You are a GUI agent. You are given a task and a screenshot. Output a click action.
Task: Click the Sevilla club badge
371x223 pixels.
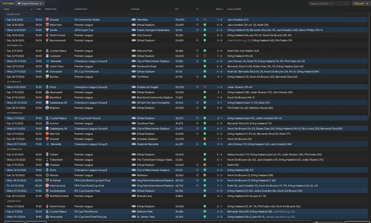[47, 30]
